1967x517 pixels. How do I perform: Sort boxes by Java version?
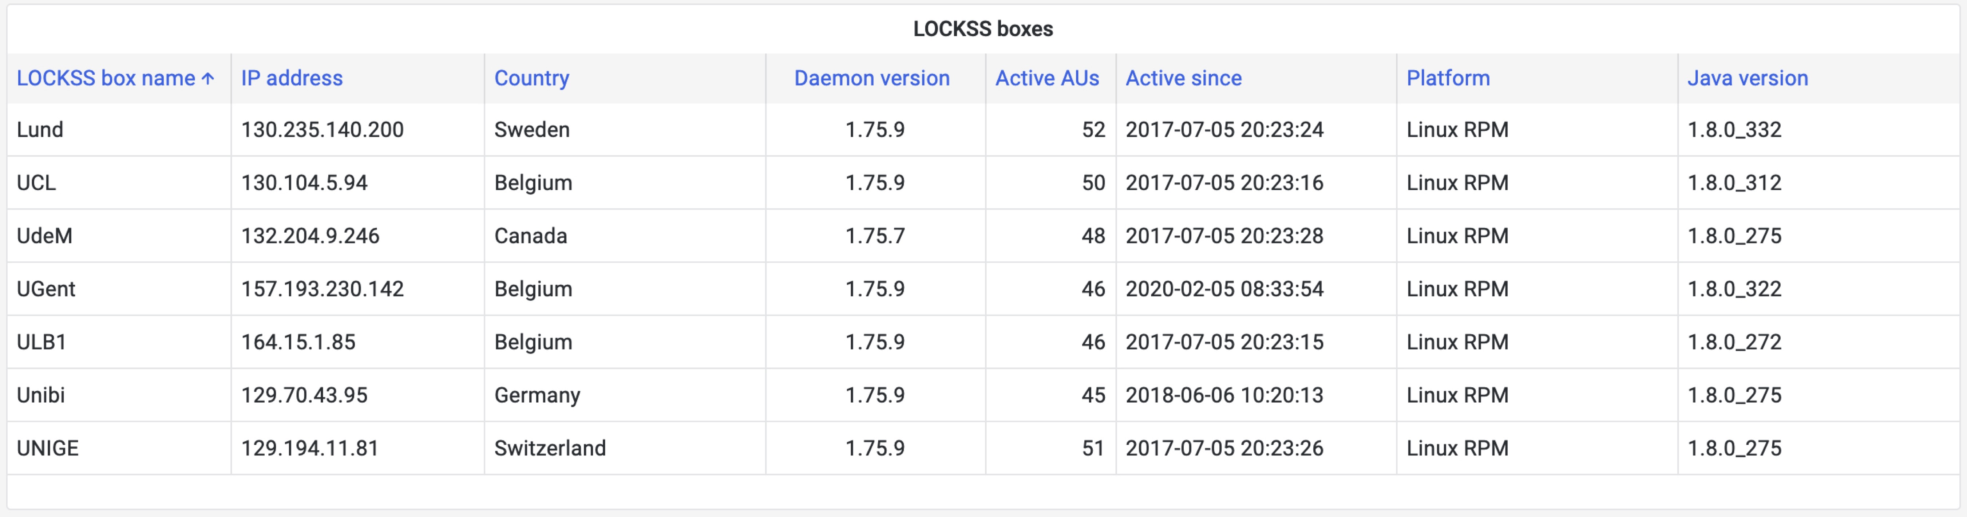[1747, 78]
